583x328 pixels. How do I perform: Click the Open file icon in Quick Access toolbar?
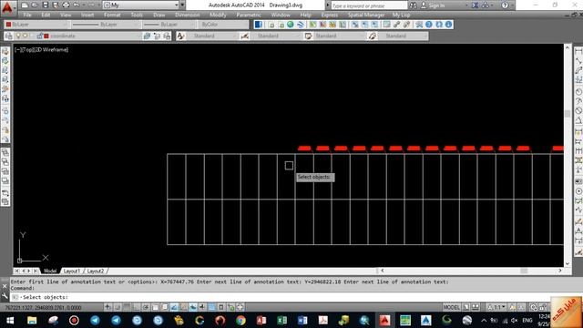coord(35,5)
